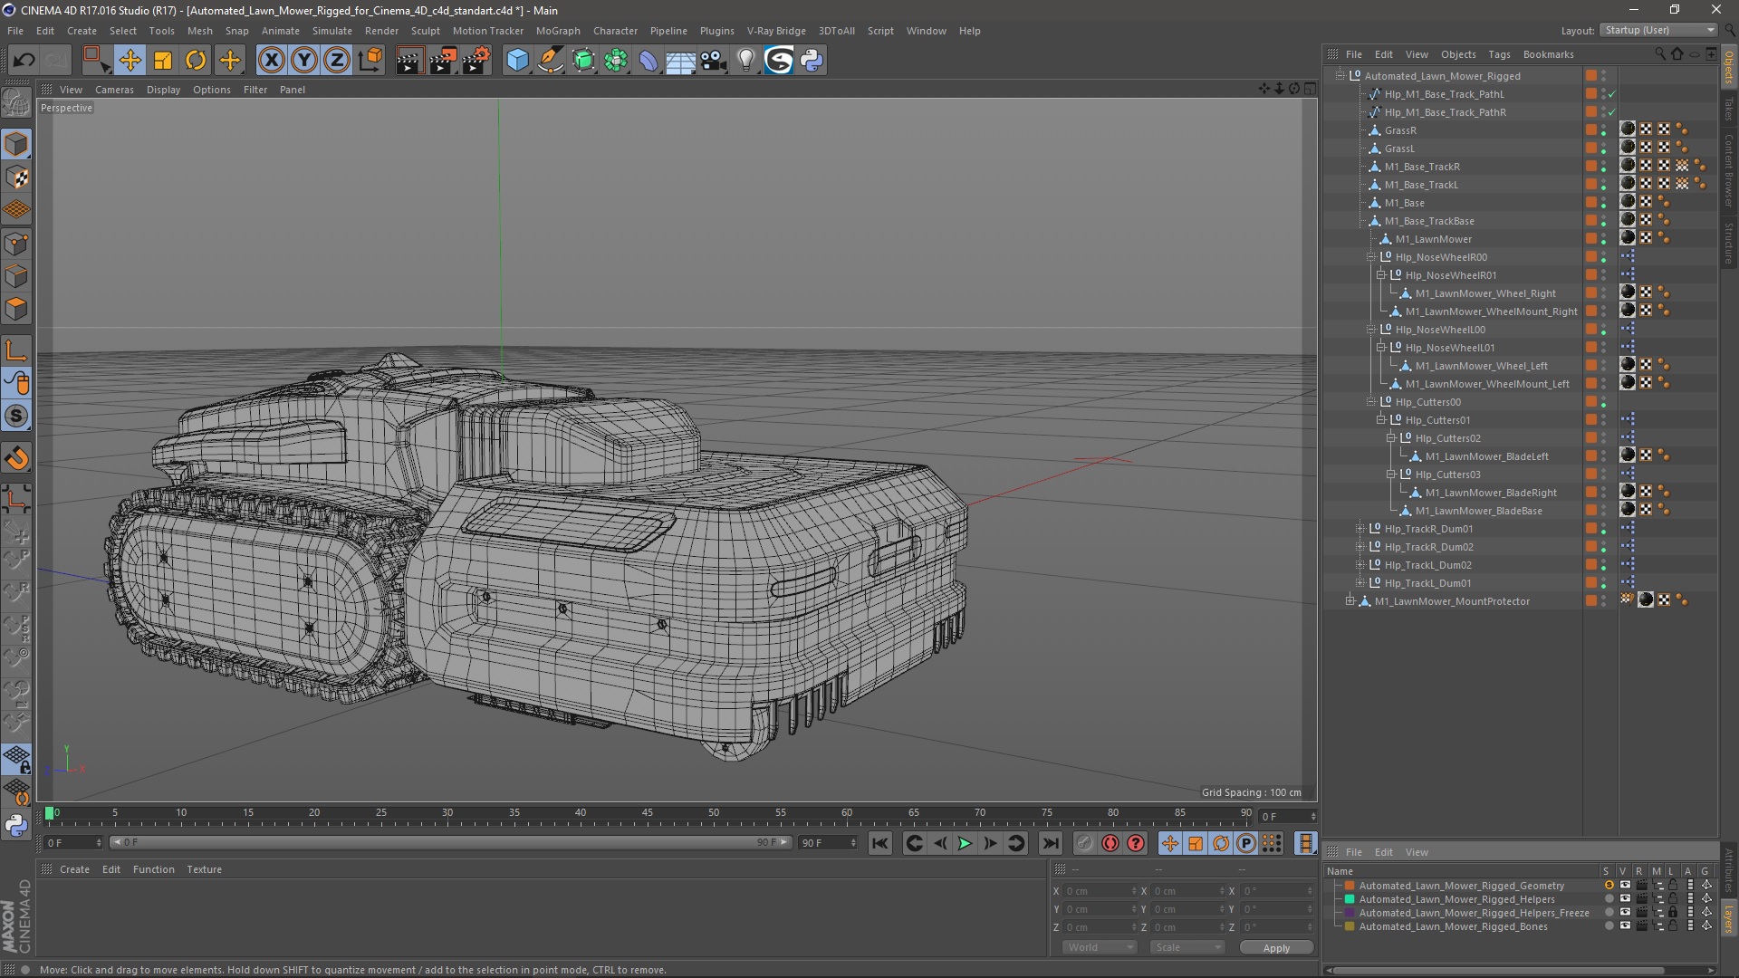This screenshot has width=1739, height=978.
Task: Play animation forwards
Action: point(965,843)
